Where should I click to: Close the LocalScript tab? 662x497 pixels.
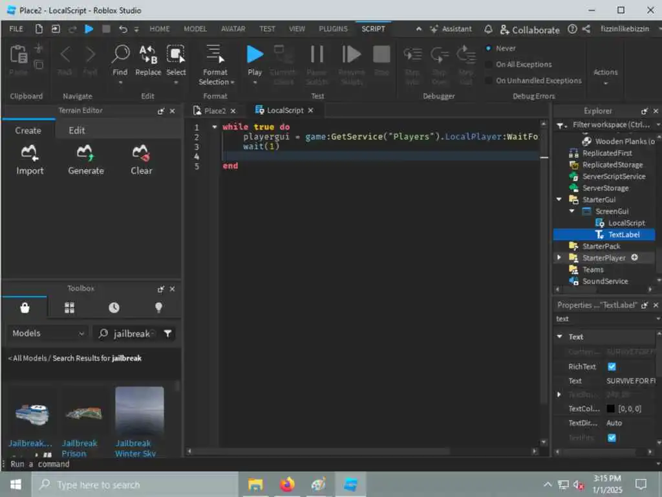tap(311, 110)
